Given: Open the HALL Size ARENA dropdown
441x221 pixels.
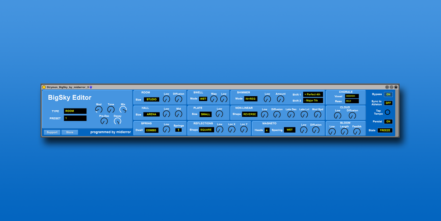Looking at the screenshot, I should tap(151, 114).
